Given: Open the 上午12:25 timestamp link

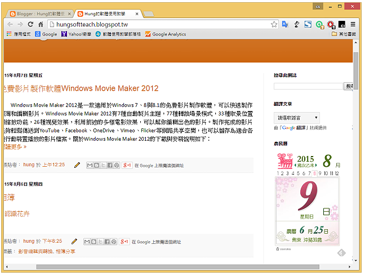Looking at the screenshot, I should pos(54,165).
